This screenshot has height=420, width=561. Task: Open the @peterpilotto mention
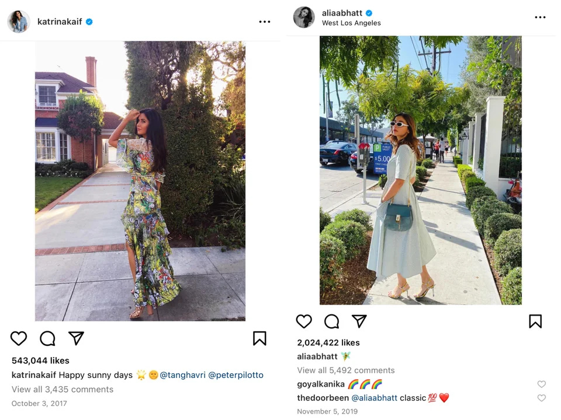(236, 375)
